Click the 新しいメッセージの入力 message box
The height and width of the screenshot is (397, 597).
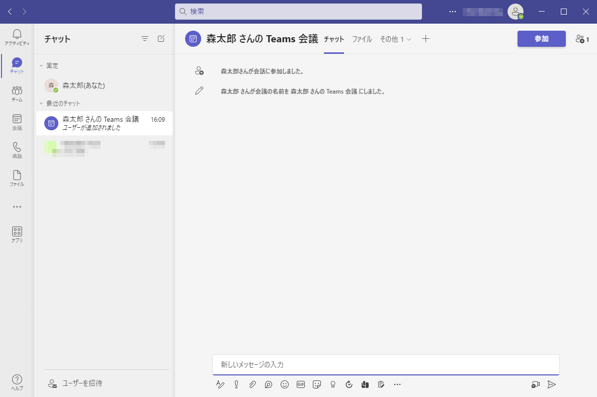[385, 364]
